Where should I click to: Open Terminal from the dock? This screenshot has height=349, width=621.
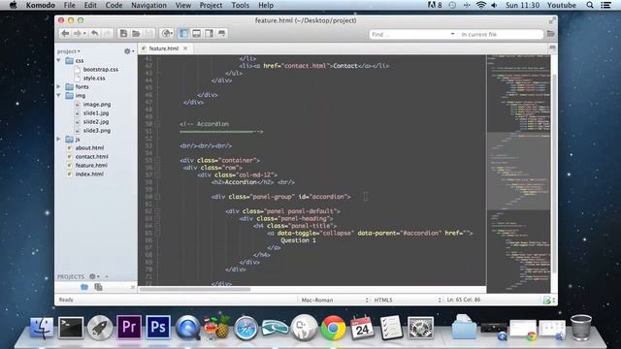tap(71, 328)
